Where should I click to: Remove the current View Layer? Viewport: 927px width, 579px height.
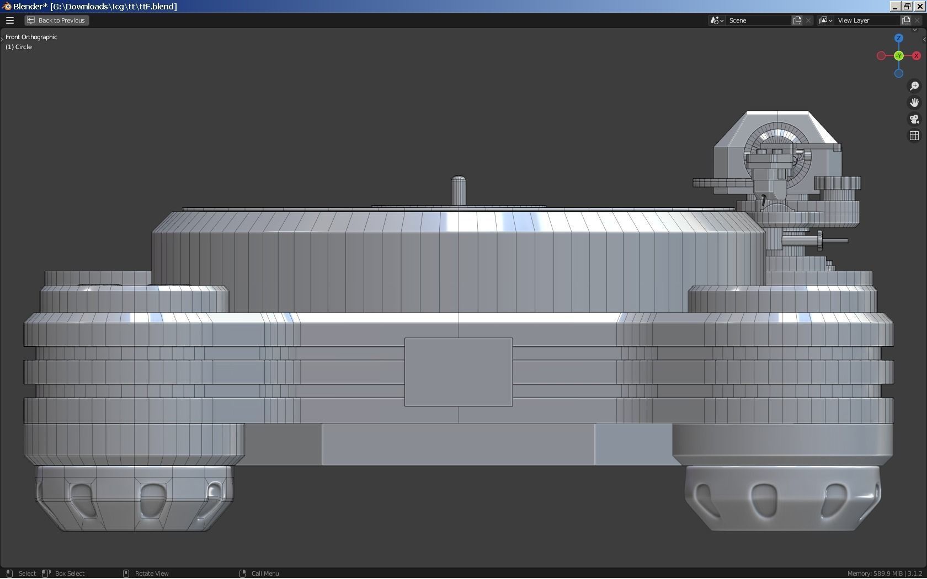[917, 20]
